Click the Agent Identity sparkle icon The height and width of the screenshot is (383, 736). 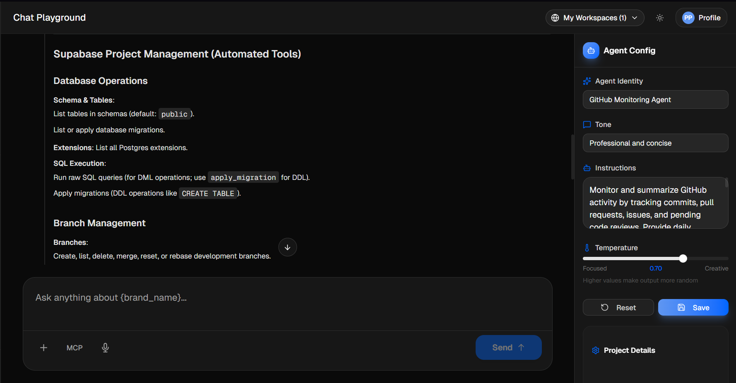tap(587, 81)
